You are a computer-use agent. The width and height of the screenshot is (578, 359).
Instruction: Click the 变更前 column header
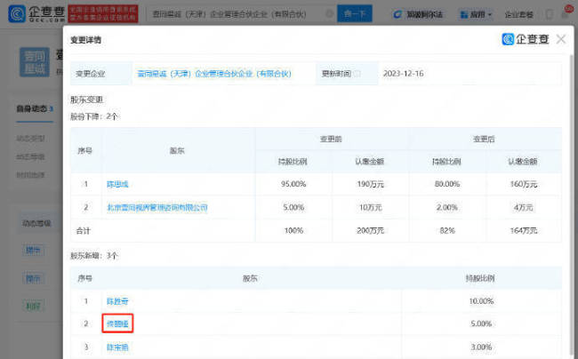pos(331,140)
